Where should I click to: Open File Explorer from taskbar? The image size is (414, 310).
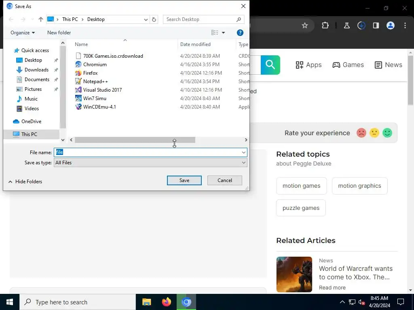tap(146, 302)
